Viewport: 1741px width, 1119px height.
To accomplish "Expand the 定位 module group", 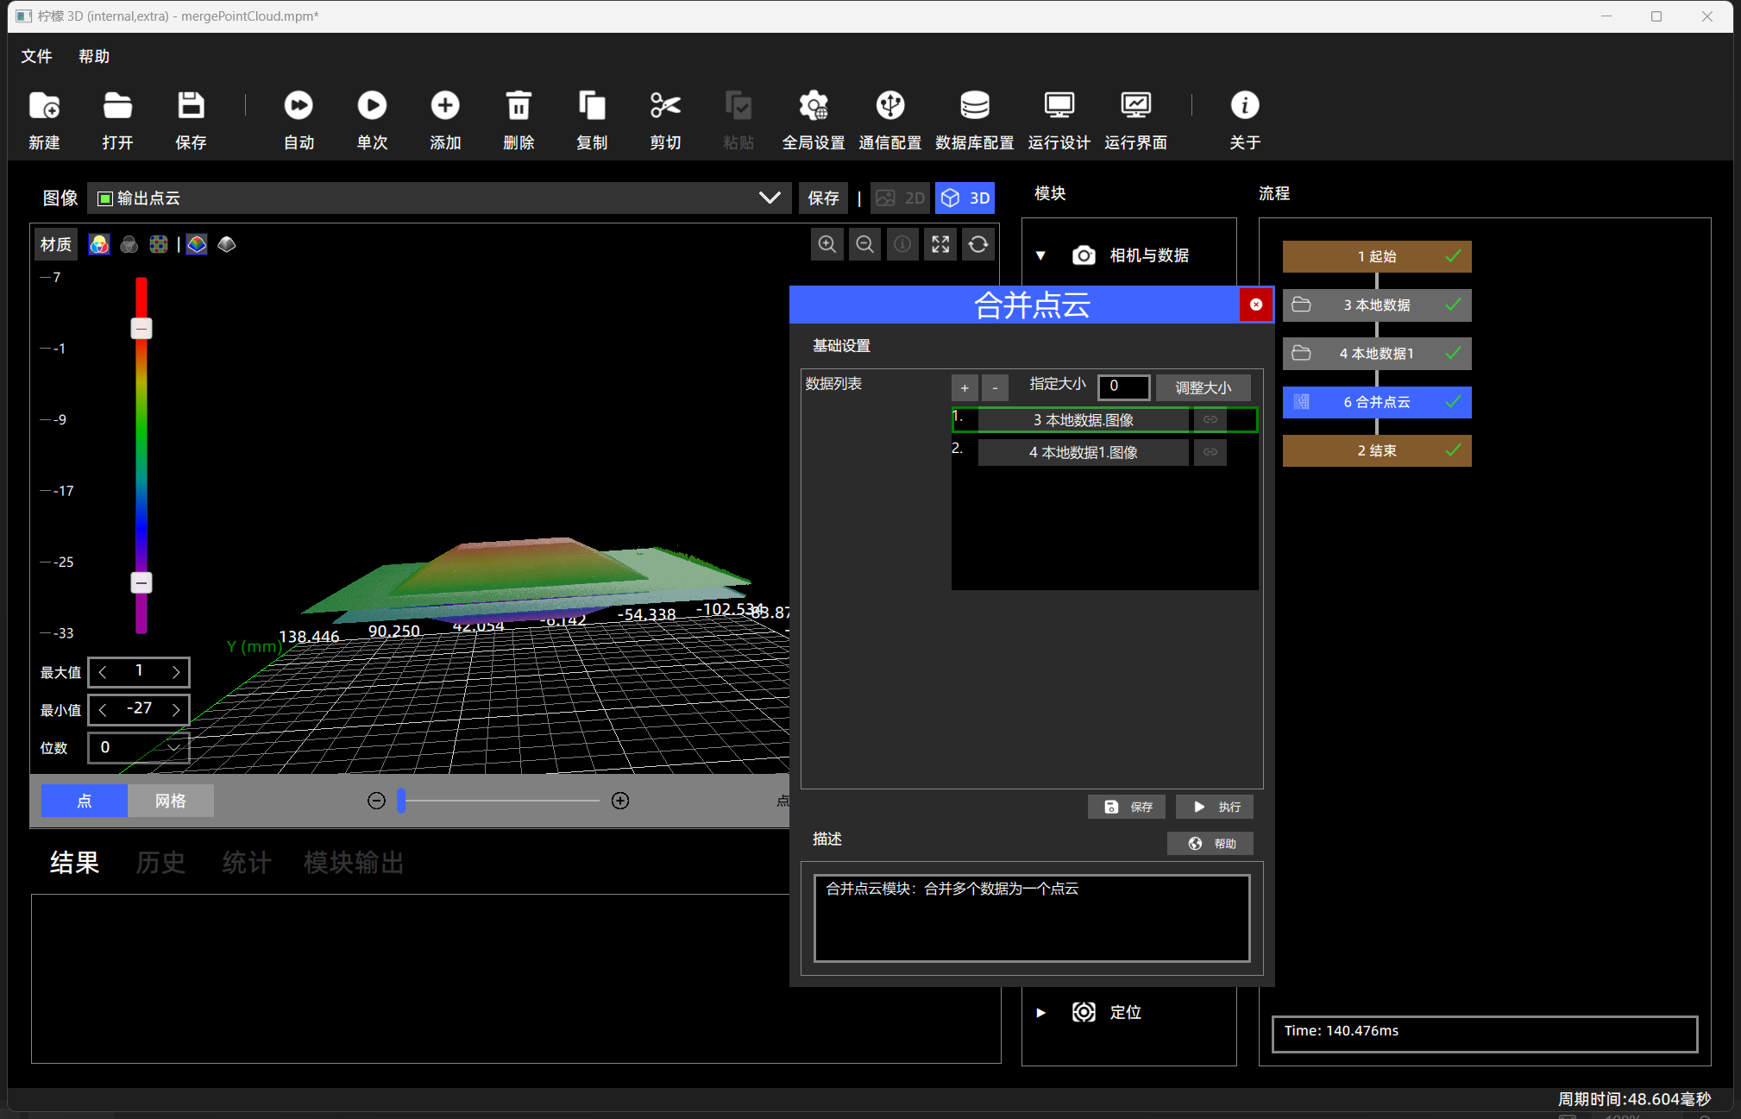I will coord(1040,1012).
